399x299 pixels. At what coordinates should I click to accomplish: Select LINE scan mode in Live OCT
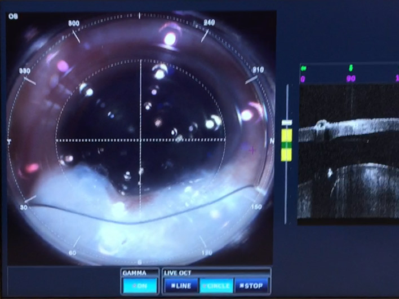tap(181, 285)
